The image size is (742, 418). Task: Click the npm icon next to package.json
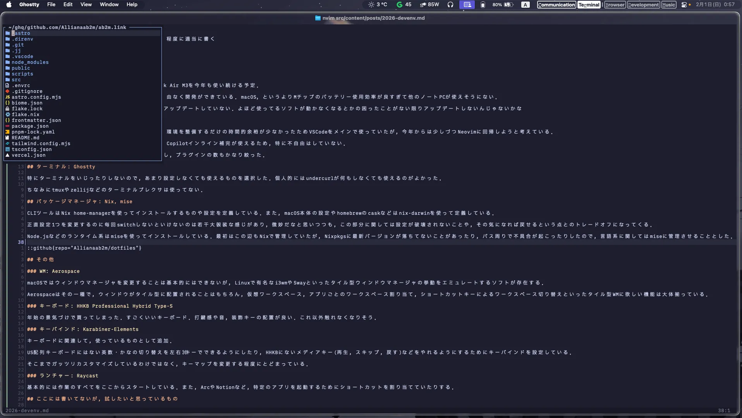coord(8,126)
